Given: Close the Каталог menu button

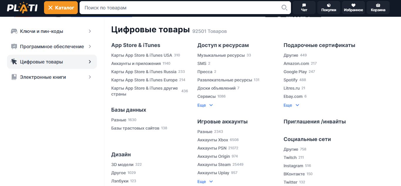Looking at the screenshot, I should pyautogui.click(x=61, y=8).
